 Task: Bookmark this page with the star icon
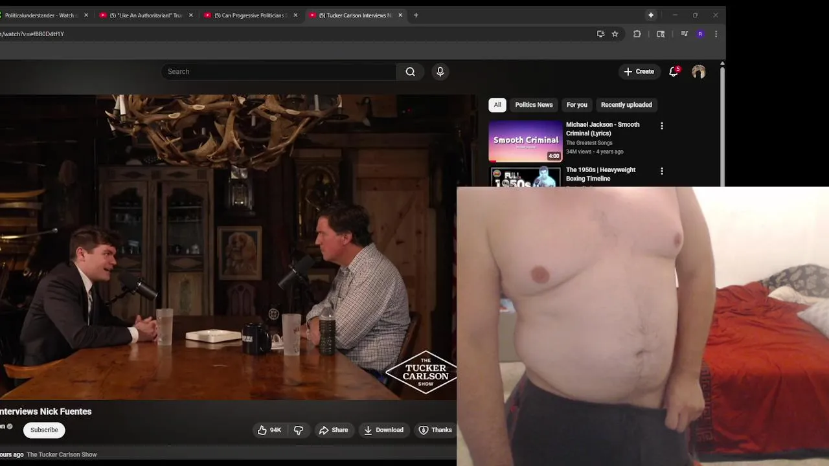pos(615,34)
